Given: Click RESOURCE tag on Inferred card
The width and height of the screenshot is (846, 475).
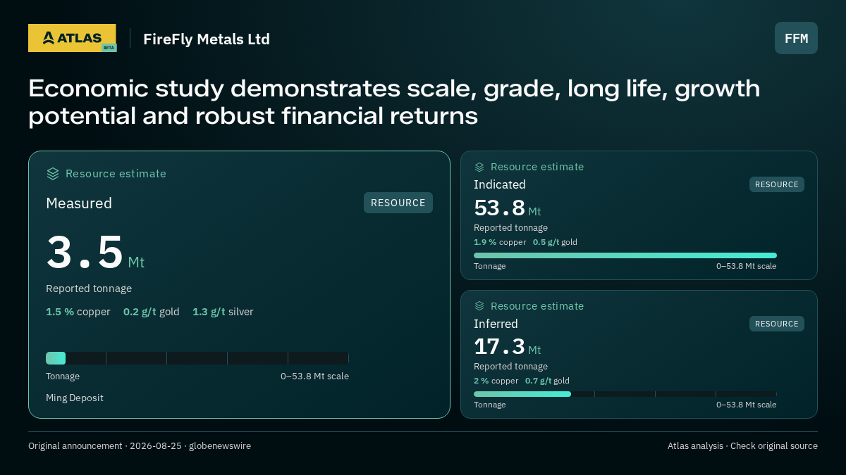Looking at the screenshot, I should pyautogui.click(x=777, y=324).
